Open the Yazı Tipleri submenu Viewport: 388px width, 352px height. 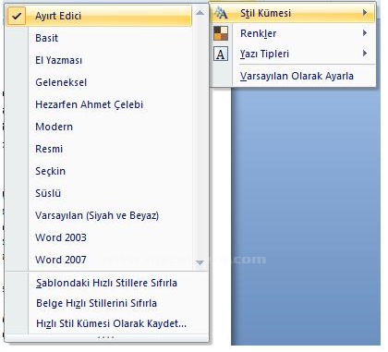click(x=293, y=54)
